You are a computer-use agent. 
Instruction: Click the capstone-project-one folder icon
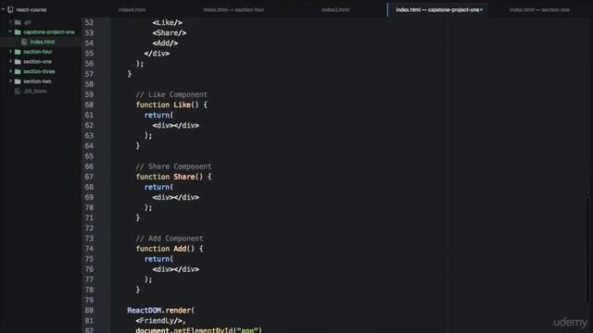[18, 32]
